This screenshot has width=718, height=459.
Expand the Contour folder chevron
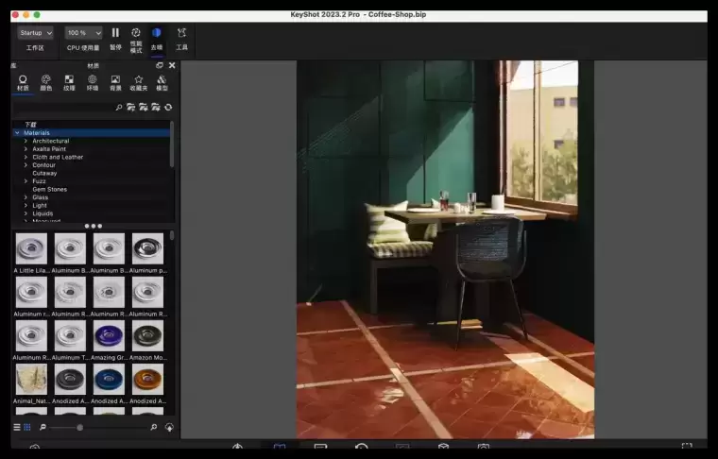(26, 165)
